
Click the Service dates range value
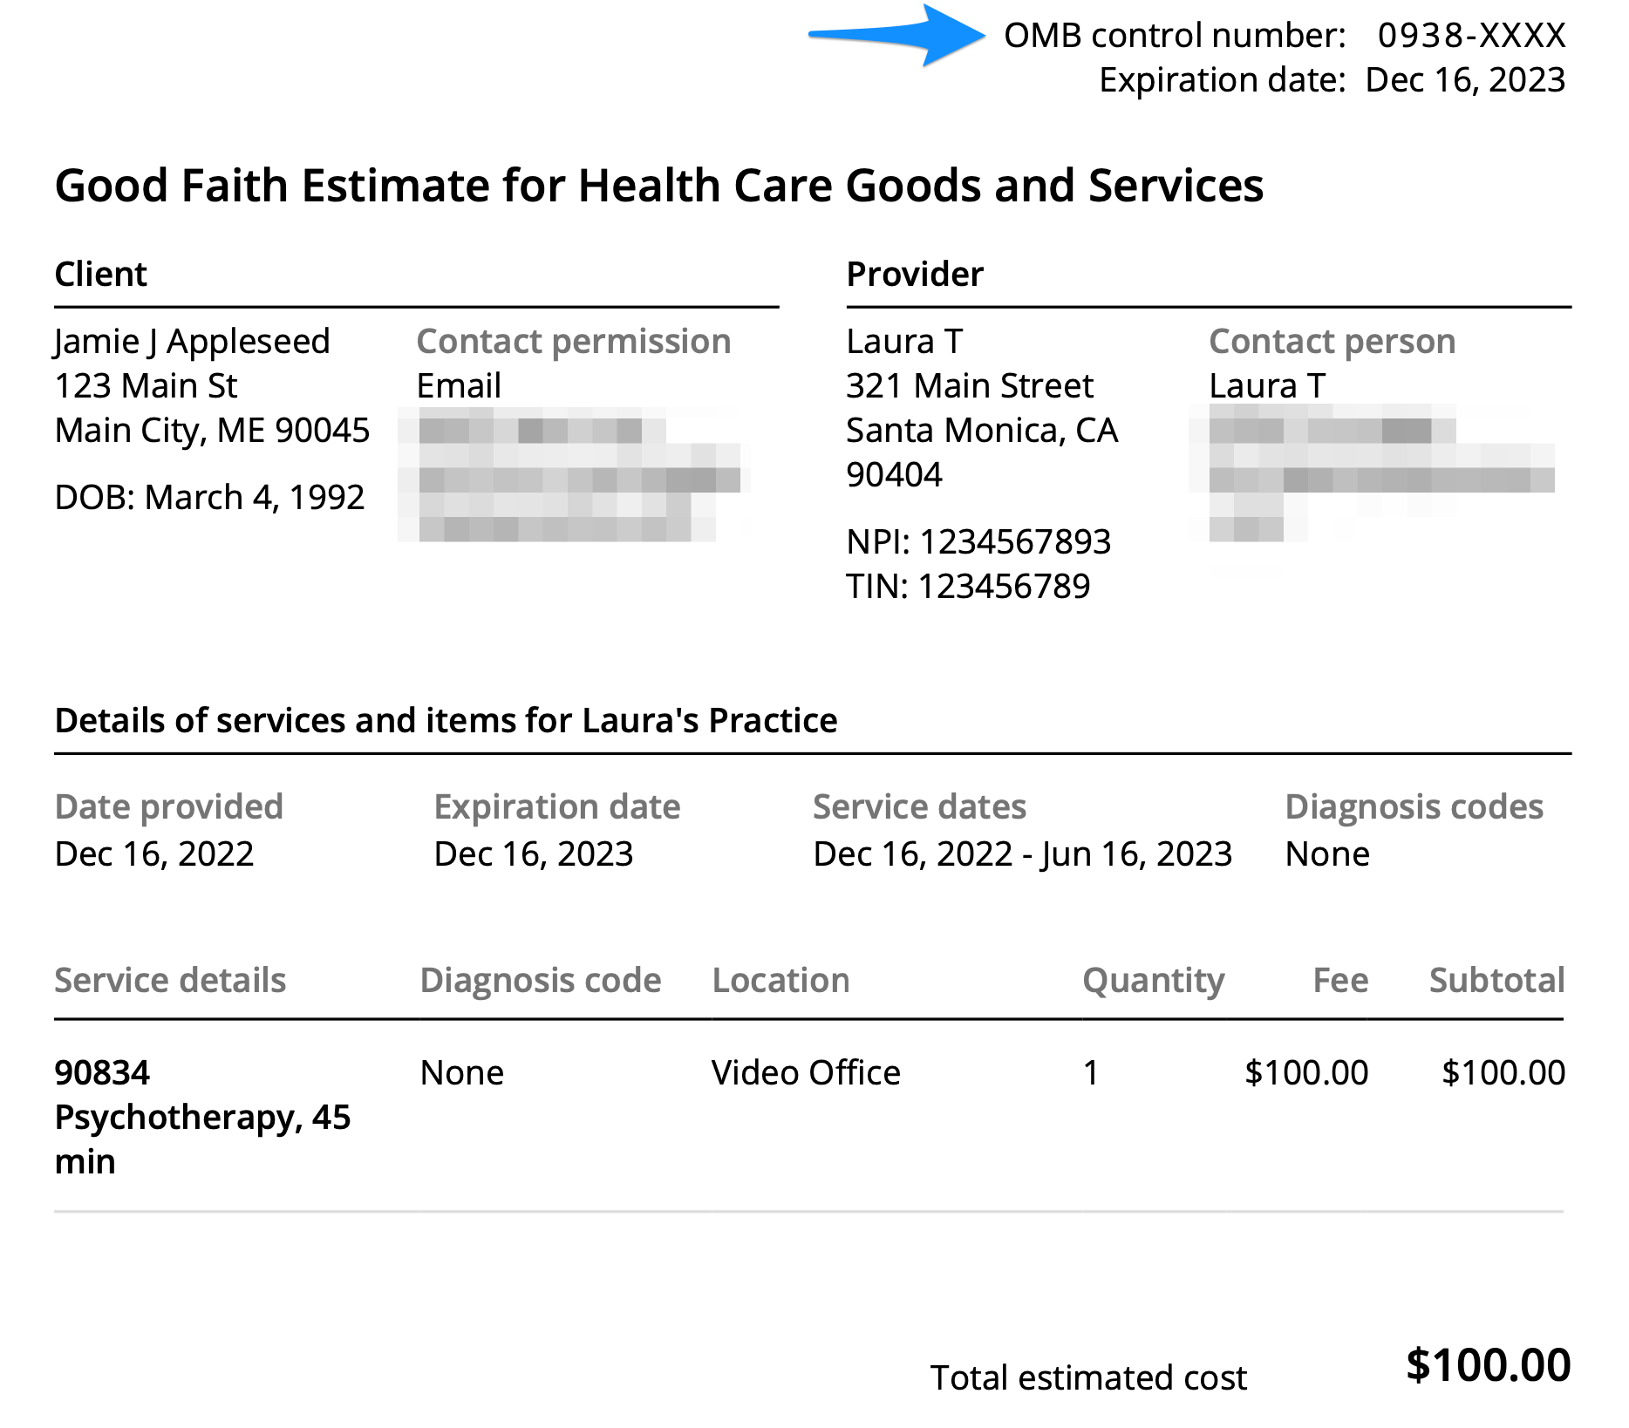[1022, 854]
